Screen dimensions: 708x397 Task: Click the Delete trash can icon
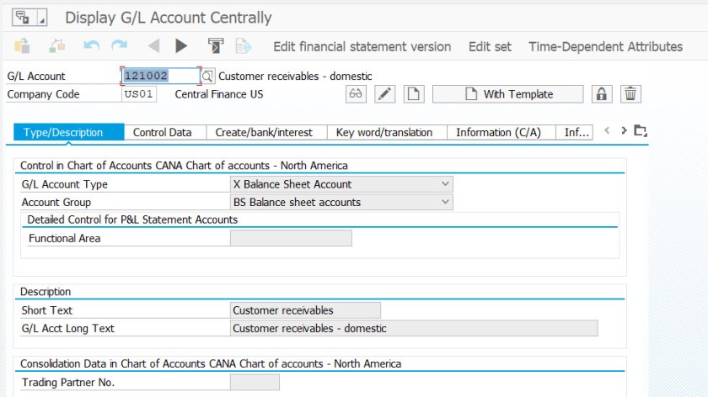(x=630, y=94)
